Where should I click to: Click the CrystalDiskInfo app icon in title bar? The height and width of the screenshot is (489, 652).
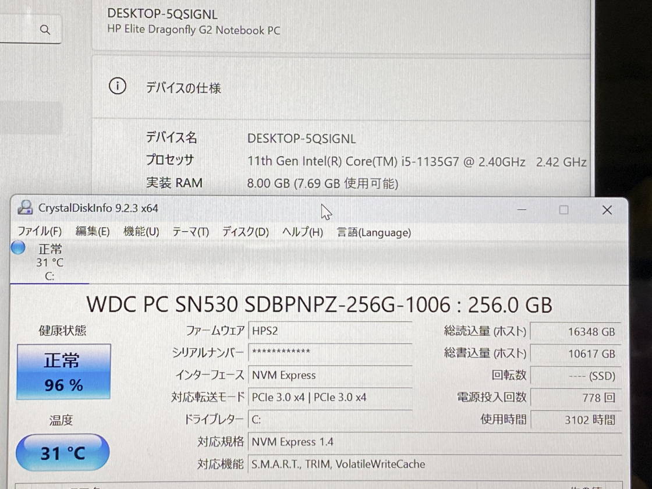(x=25, y=207)
